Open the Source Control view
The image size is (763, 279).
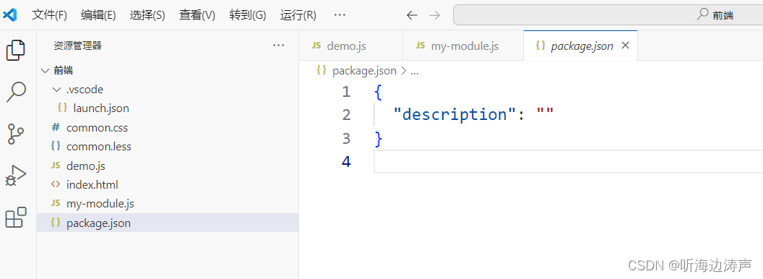pyautogui.click(x=16, y=134)
